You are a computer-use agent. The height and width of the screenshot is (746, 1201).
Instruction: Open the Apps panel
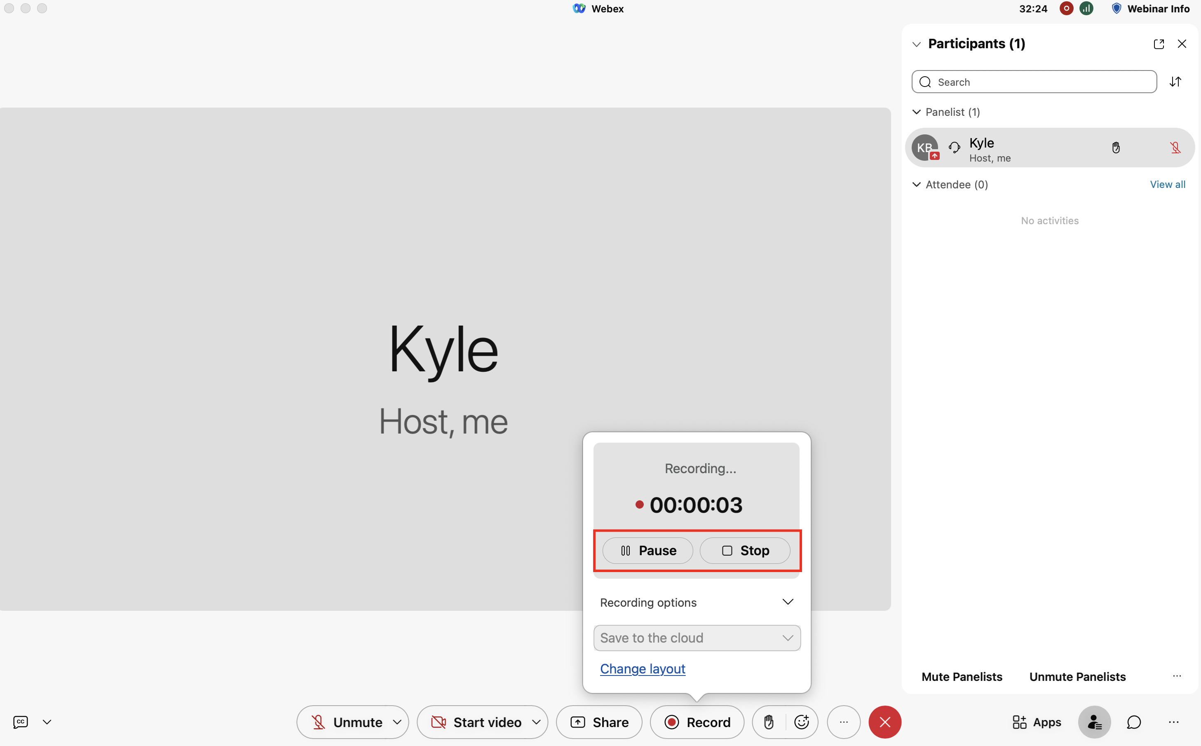pos(1036,722)
